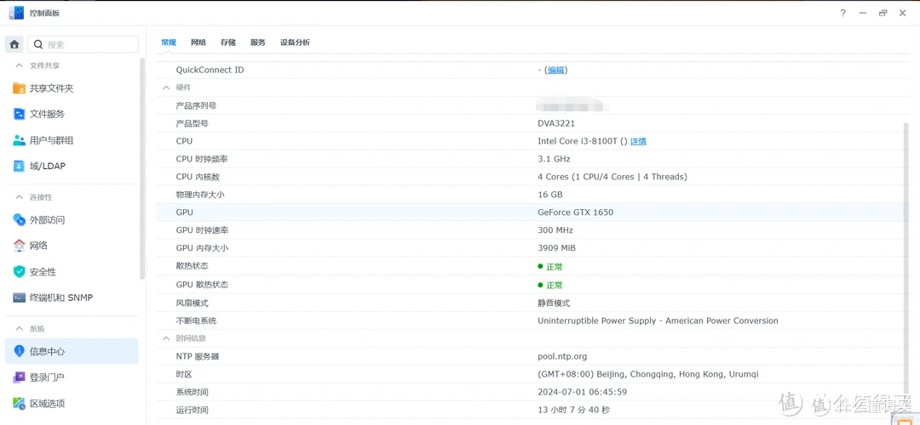Open External Access (外部访问) icon
Viewport: 920px width, 425px height.
pyautogui.click(x=20, y=220)
